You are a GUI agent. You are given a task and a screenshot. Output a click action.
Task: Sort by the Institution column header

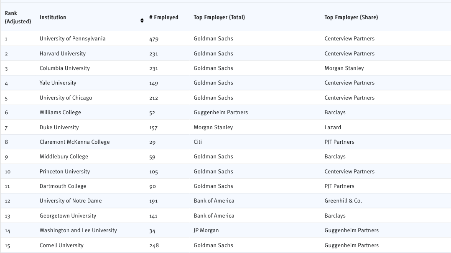tap(53, 18)
